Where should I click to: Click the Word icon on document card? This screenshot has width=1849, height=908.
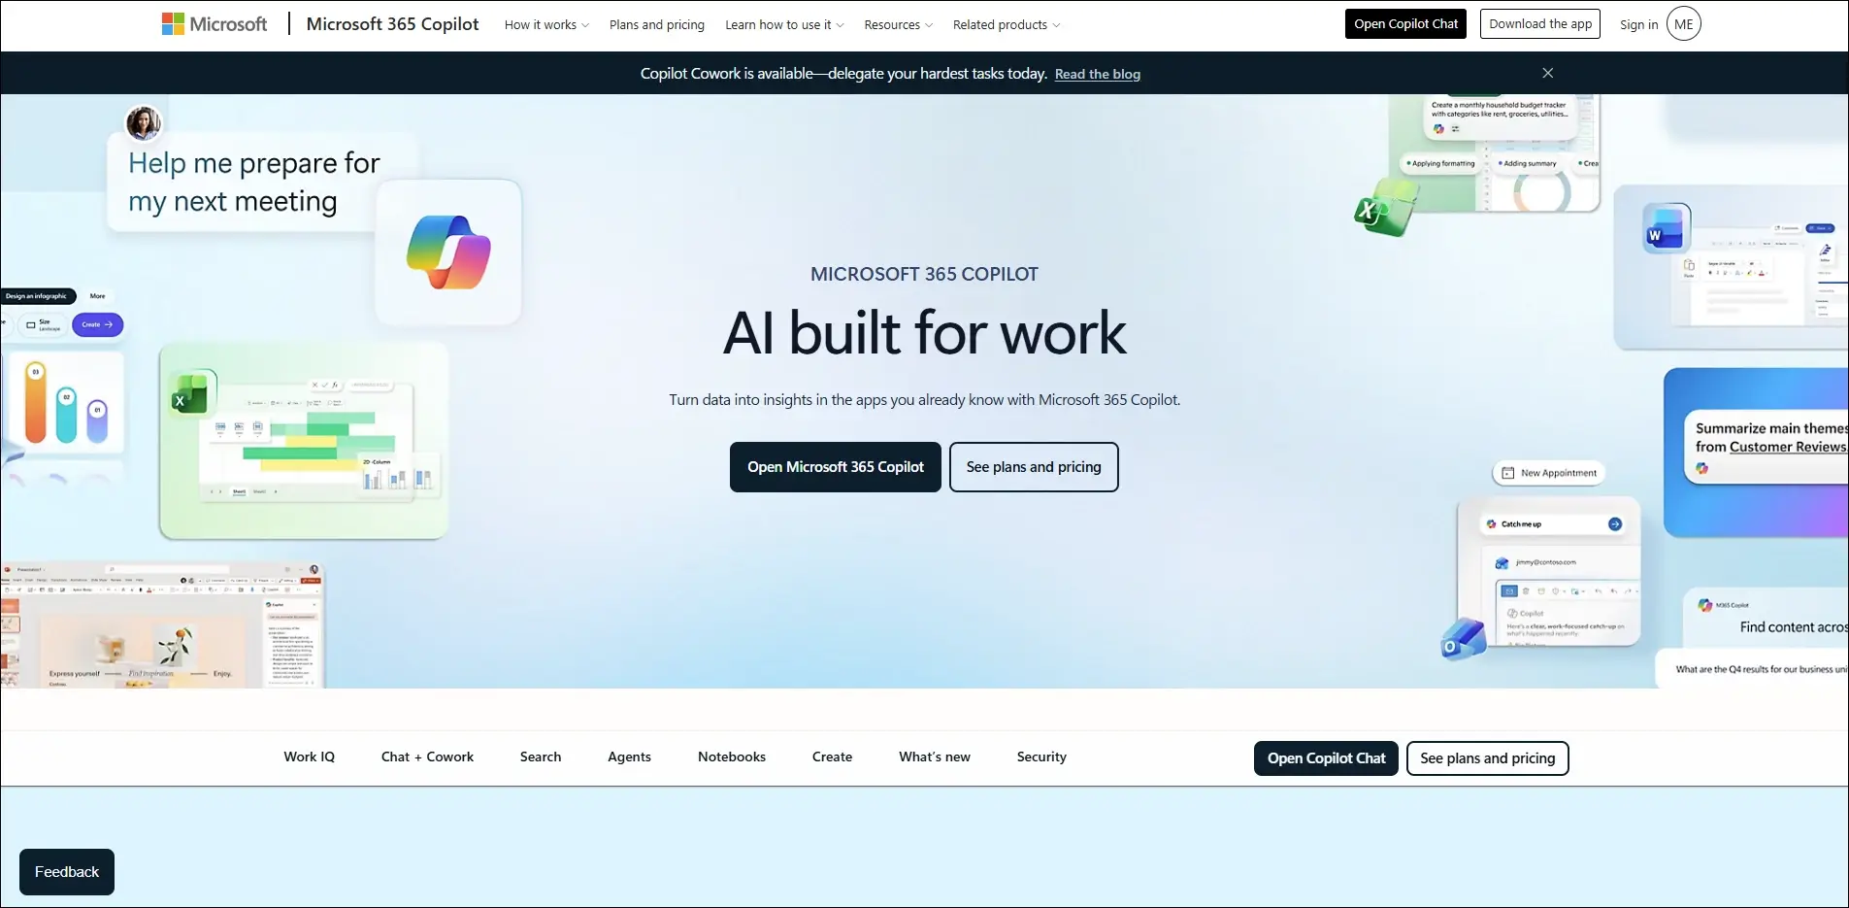[1666, 228]
